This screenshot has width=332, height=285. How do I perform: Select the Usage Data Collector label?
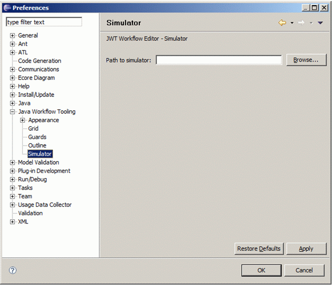[x=45, y=205]
